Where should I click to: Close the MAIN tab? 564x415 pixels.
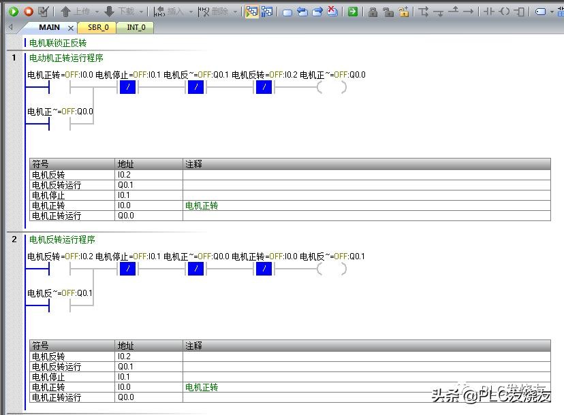[70, 28]
